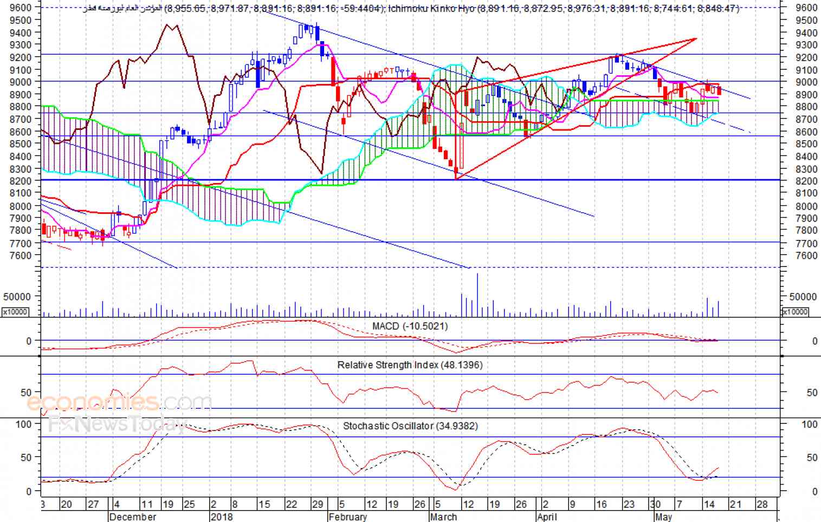821x522 pixels.
Task: Select the 100 stochastic level on left axis
Action: click(x=24, y=424)
